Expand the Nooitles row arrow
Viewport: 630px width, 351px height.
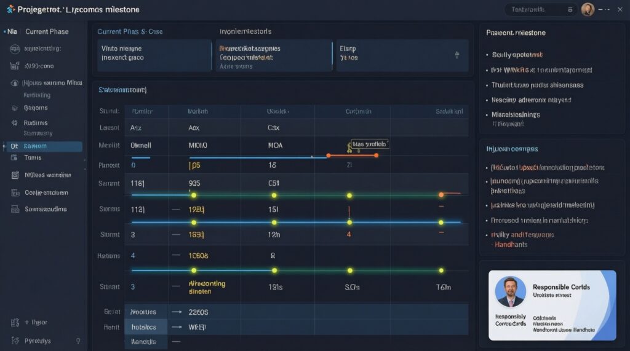pyautogui.click(x=177, y=312)
